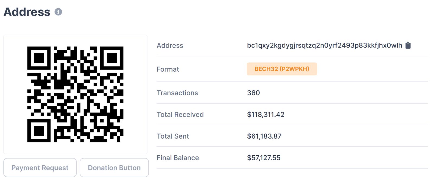Click the bc1qxy2kgdygjrsqtzq2n0yrf address text
Screen dimensions: 434x184
pyautogui.click(x=324, y=45)
